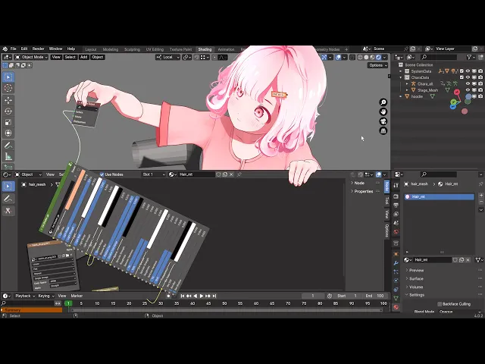Switch to the Layout workspace tab

coord(91,49)
